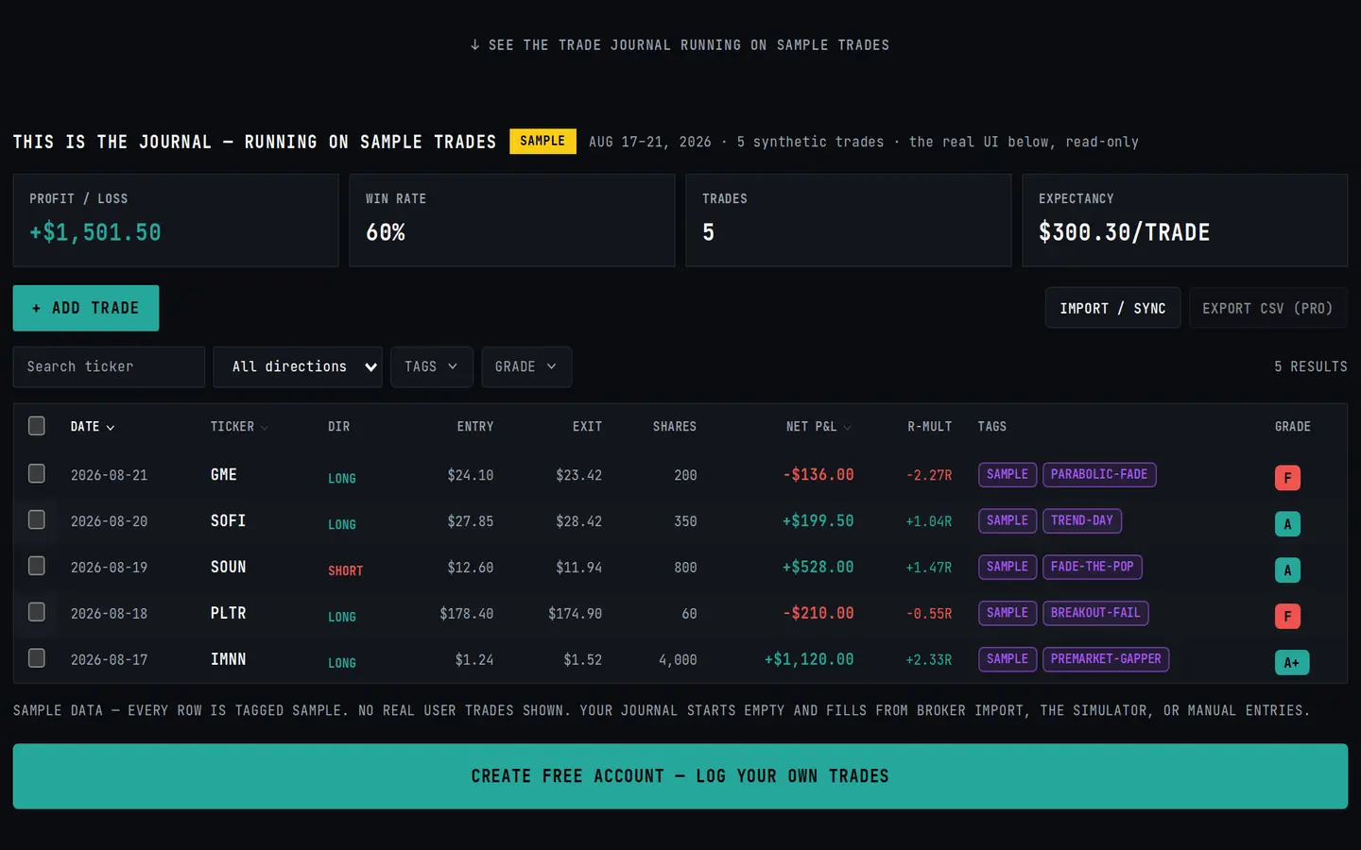Click the TREND-DAY tag

(x=1082, y=520)
